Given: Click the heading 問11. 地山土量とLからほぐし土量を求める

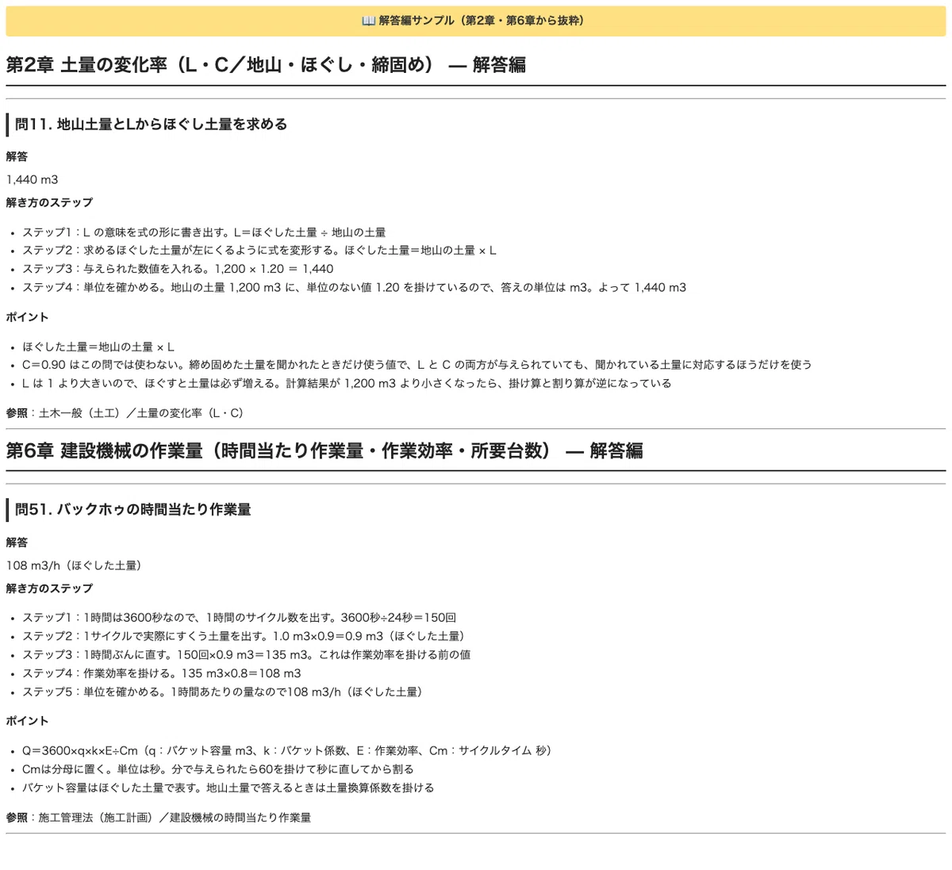Looking at the screenshot, I should pos(151,125).
